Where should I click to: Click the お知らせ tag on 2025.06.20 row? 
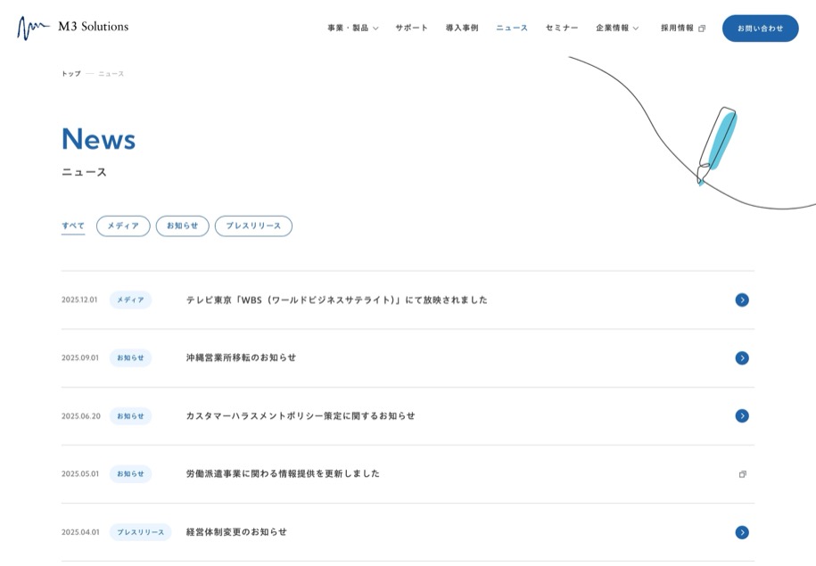coord(130,416)
